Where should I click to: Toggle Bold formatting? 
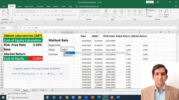point(15,15)
